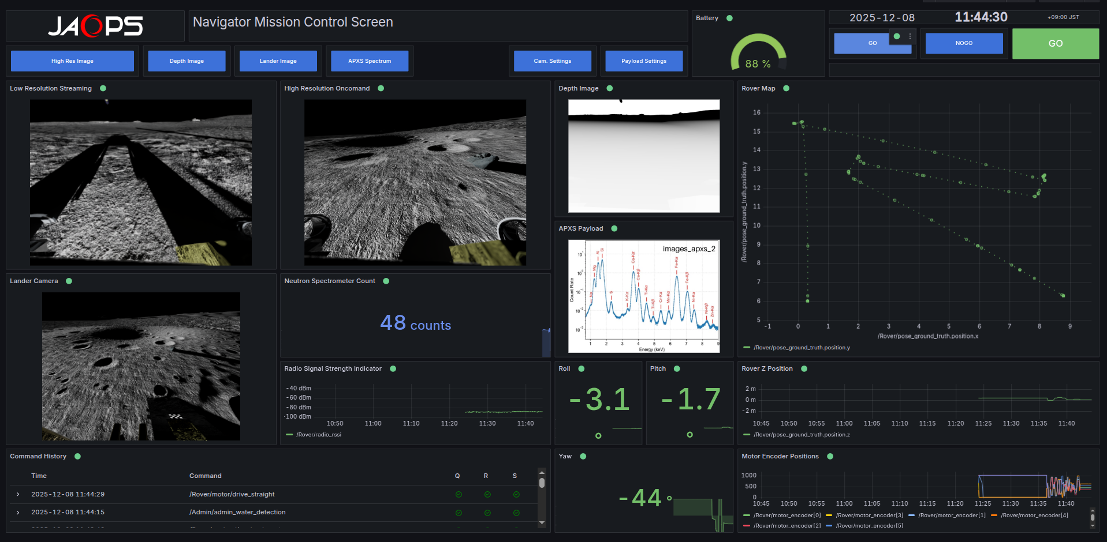Click the Neutron Spectrometer Count status dot
This screenshot has width=1107, height=542.
click(x=386, y=281)
